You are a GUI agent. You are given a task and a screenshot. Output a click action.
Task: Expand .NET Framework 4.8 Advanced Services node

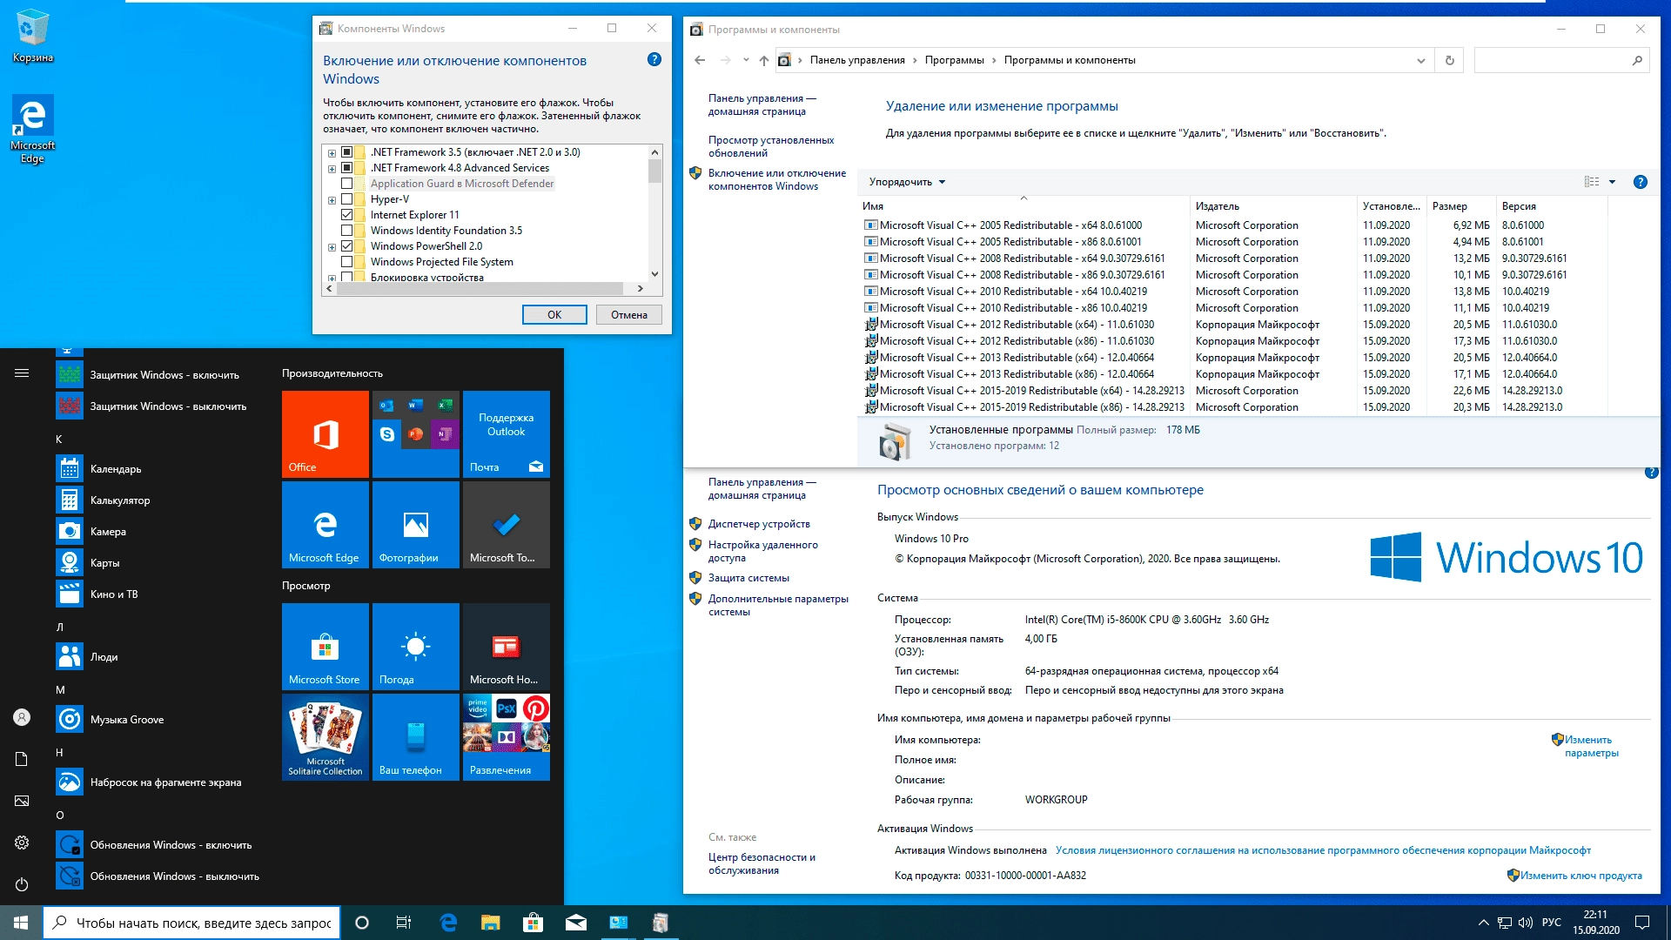click(332, 169)
